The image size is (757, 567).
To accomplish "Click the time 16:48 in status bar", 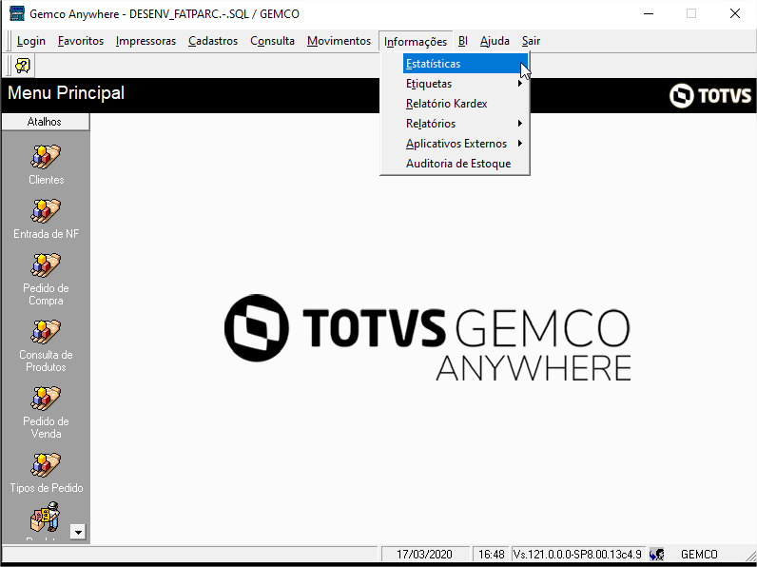I will (x=491, y=554).
